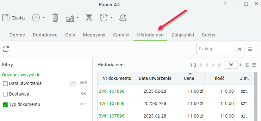Sort by the Data utworzenia column header
The height and width of the screenshot is (121, 261).
(x=155, y=78)
